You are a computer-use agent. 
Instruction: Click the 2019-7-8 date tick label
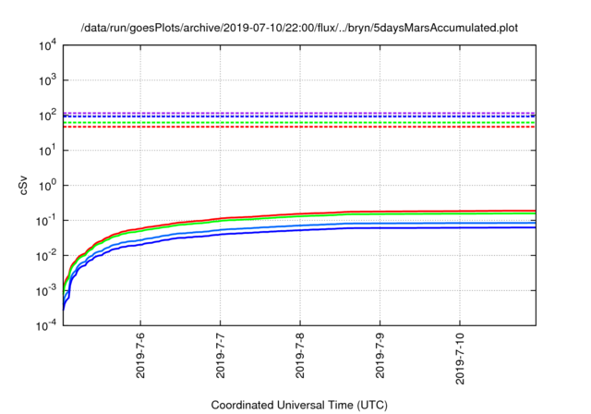coord(300,355)
